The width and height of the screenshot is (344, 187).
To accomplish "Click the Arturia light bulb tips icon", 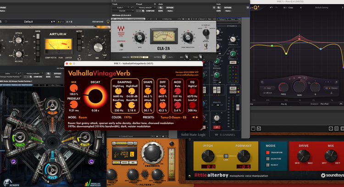I will [x=108, y=21].
